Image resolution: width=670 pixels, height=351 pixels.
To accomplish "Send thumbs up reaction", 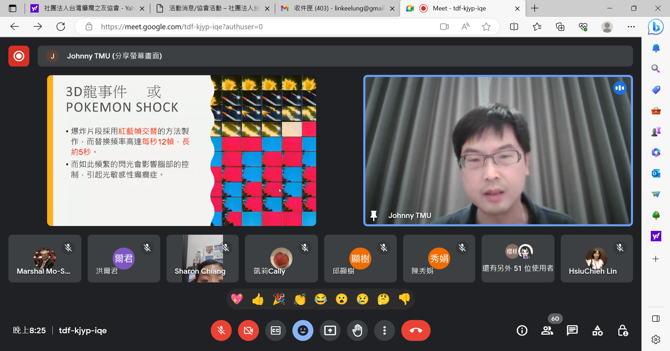I will (x=258, y=299).
